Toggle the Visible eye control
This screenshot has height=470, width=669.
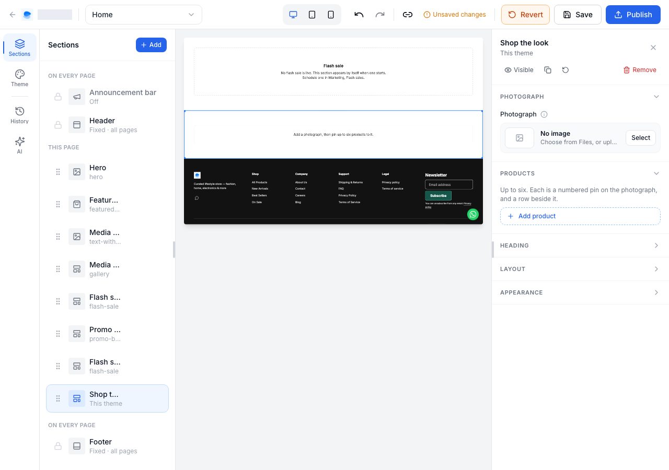pos(519,70)
